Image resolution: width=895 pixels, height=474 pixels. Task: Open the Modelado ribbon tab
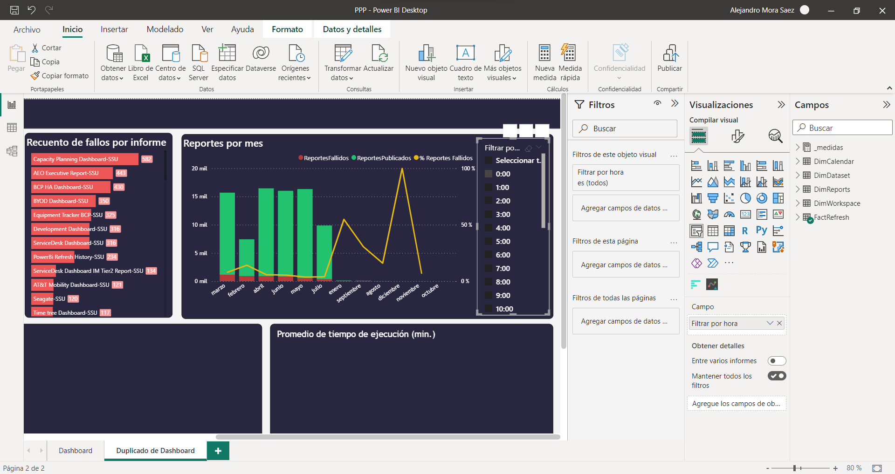[165, 29]
